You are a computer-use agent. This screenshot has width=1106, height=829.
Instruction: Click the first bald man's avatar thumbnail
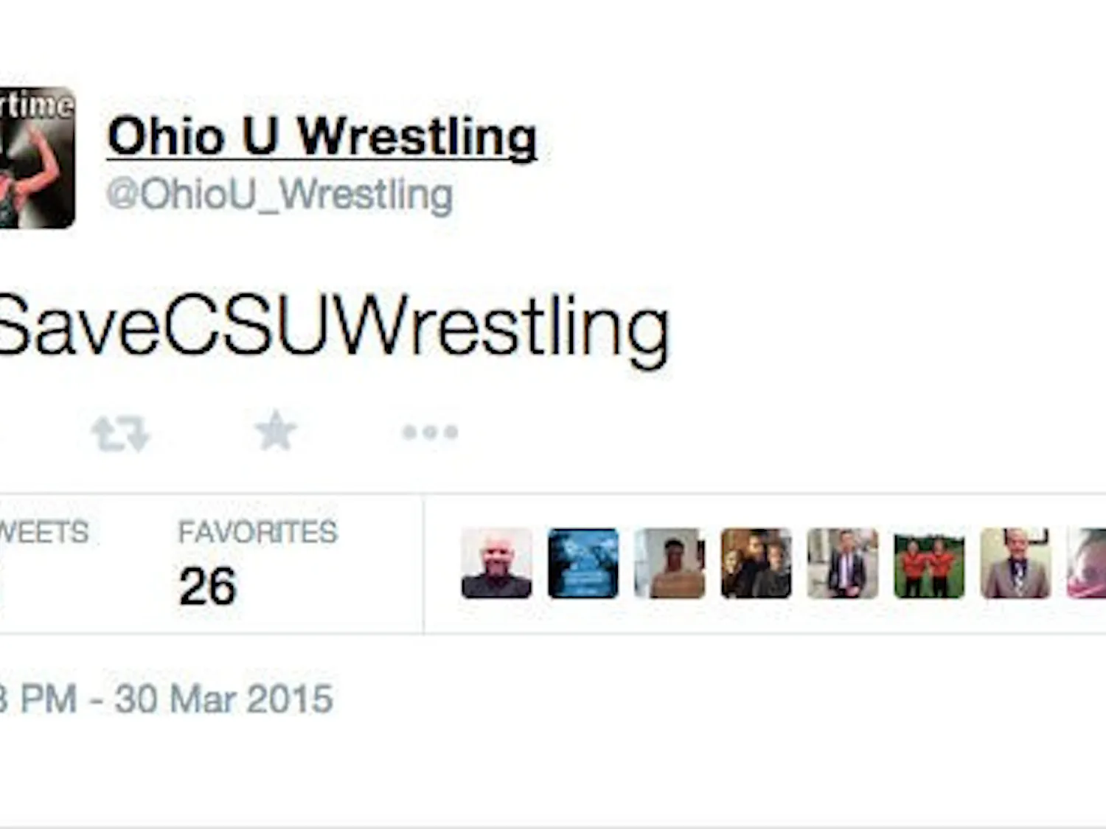(x=495, y=564)
